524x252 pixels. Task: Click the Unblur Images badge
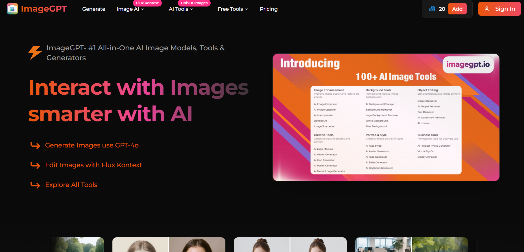tap(194, 3)
